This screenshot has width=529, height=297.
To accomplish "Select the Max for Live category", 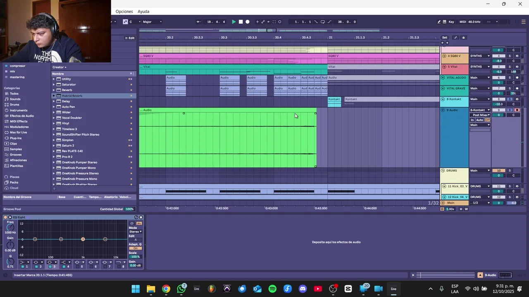I will pyautogui.click(x=18, y=132).
